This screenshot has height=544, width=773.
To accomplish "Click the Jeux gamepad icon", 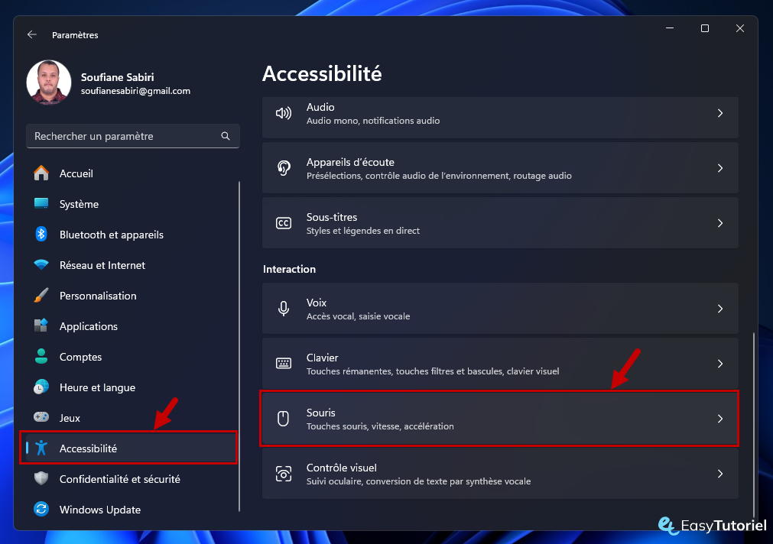I will click(x=41, y=417).
